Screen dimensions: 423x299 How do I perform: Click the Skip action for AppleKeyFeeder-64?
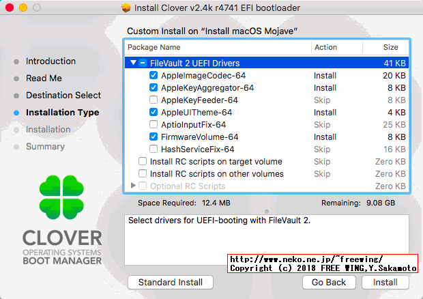[322, 100]
